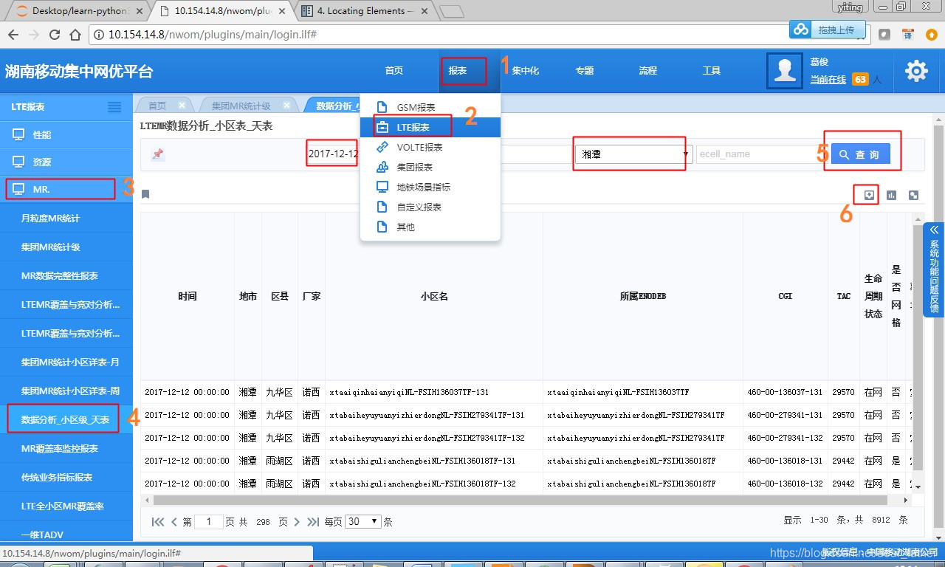
Task: Go to previous page of table
Action: click(174, 521)
